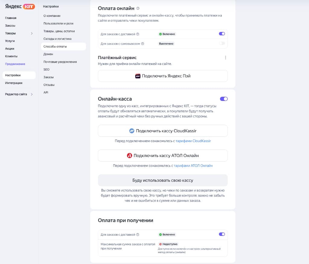Click Настройки header above settings submenu
309x264 pixels.
coord(51,7)
